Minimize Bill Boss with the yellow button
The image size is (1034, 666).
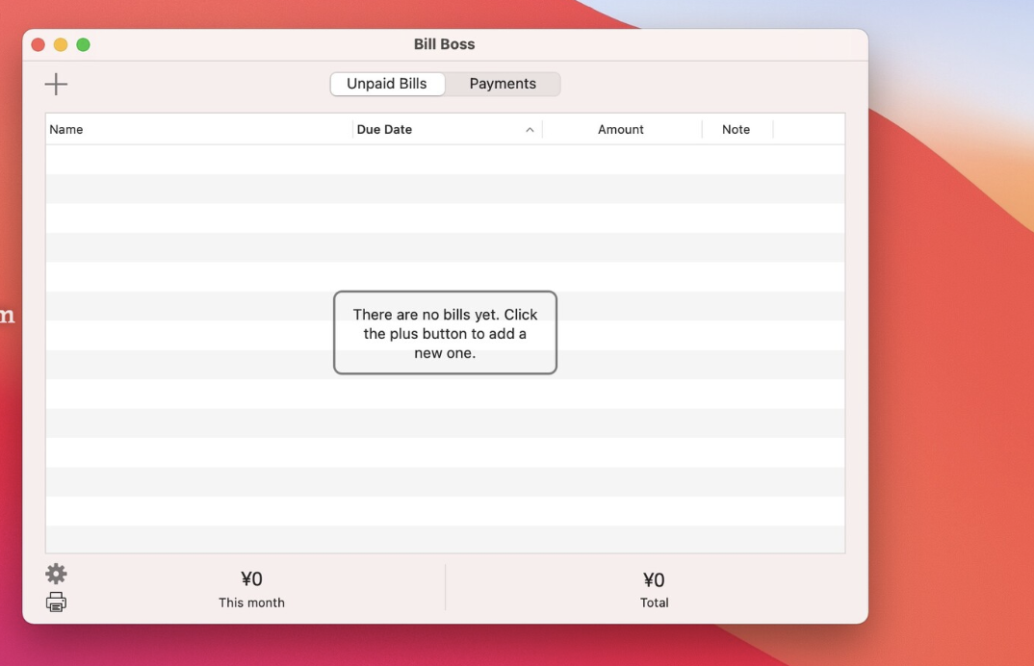60,44
